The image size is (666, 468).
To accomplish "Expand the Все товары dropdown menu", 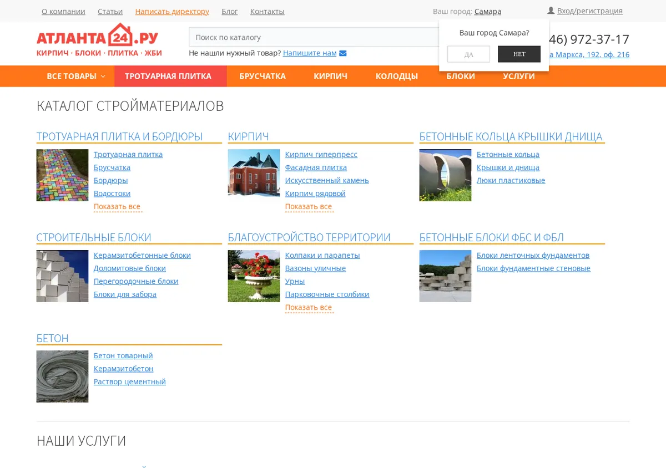I will [x=76, y=77].
